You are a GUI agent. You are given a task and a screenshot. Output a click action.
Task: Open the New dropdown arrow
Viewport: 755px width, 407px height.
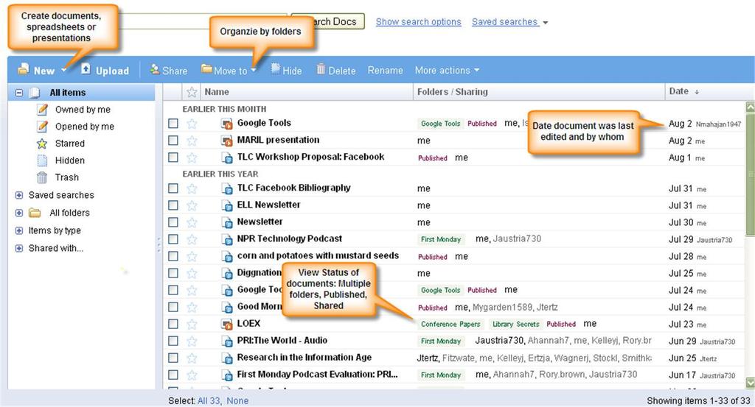click(63, 71)
